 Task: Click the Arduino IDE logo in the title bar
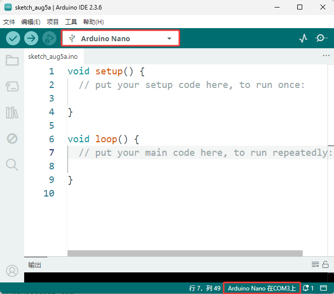click(x=8, y=8)
